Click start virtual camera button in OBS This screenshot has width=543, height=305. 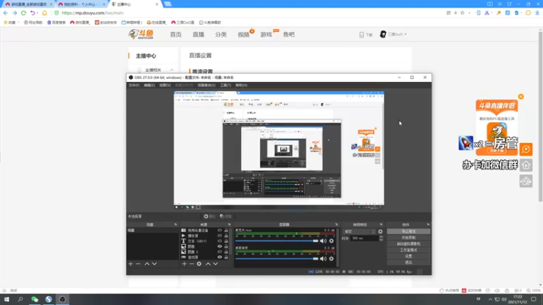tap(409, 244)
